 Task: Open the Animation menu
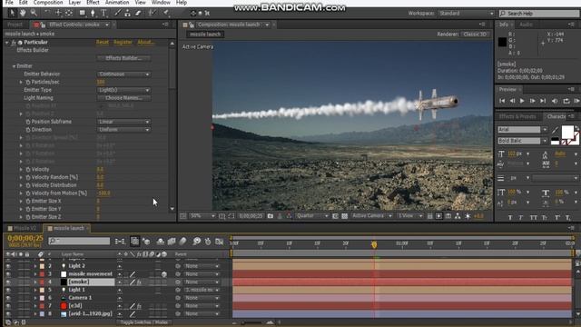click(x=117, y=3)
